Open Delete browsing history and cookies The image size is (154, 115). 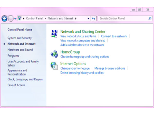(x=82, y=73)
